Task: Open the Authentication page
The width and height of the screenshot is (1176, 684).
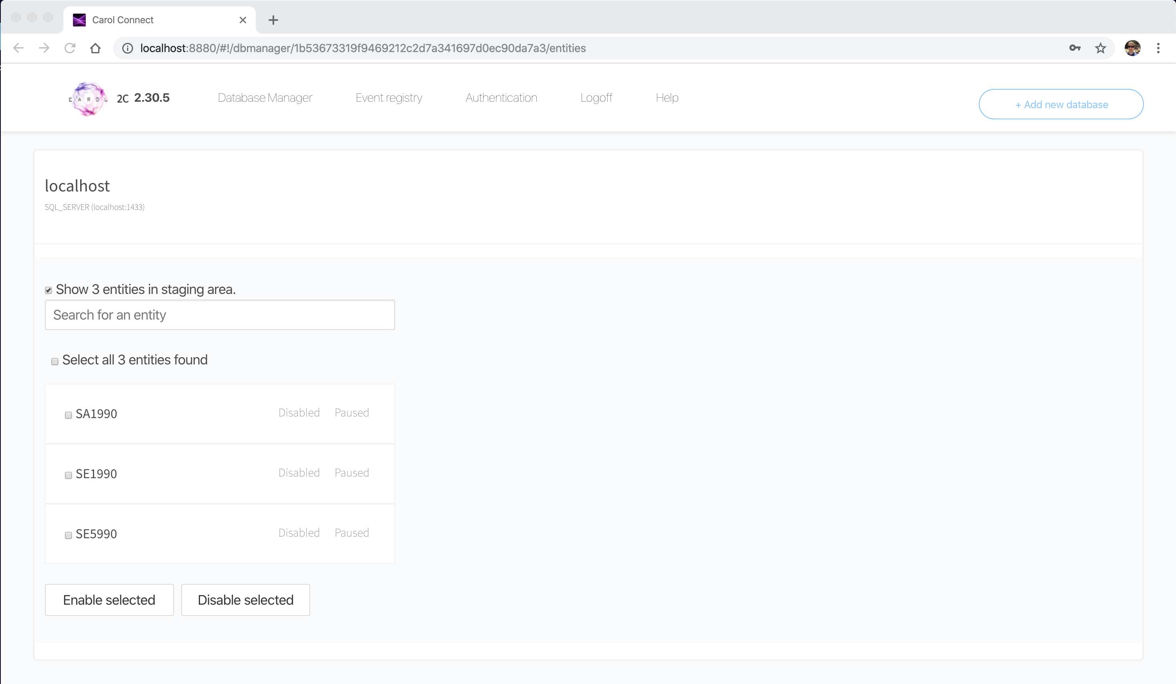Action: tap(501, 98)
